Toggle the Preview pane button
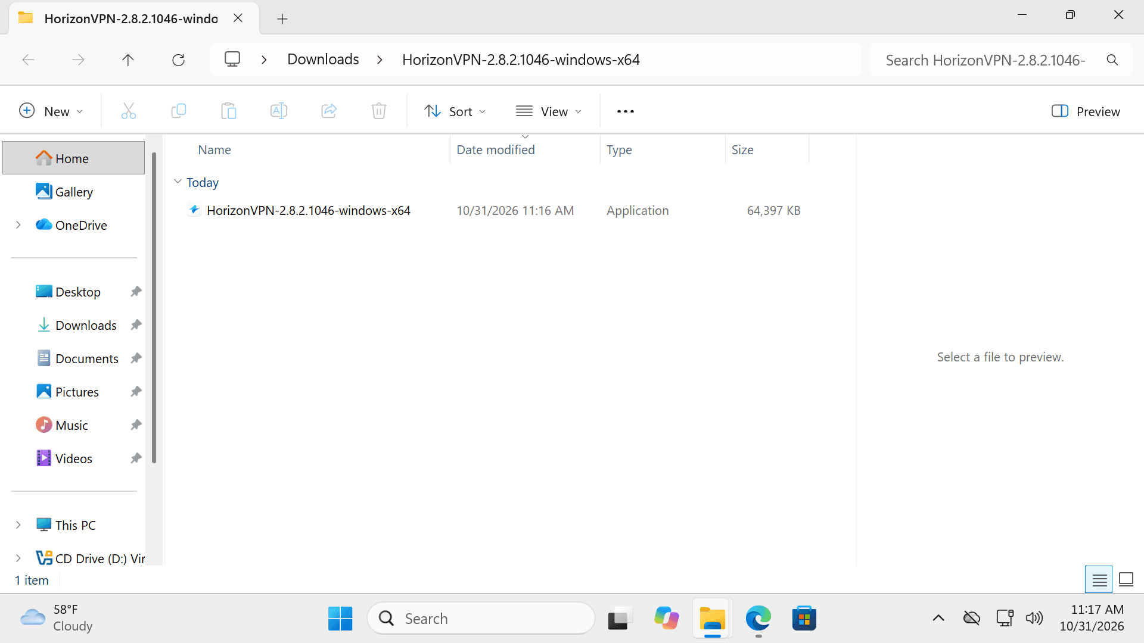Image resolution: width=1144 pixels, height=643 pixels. (x=1086, y=111)
